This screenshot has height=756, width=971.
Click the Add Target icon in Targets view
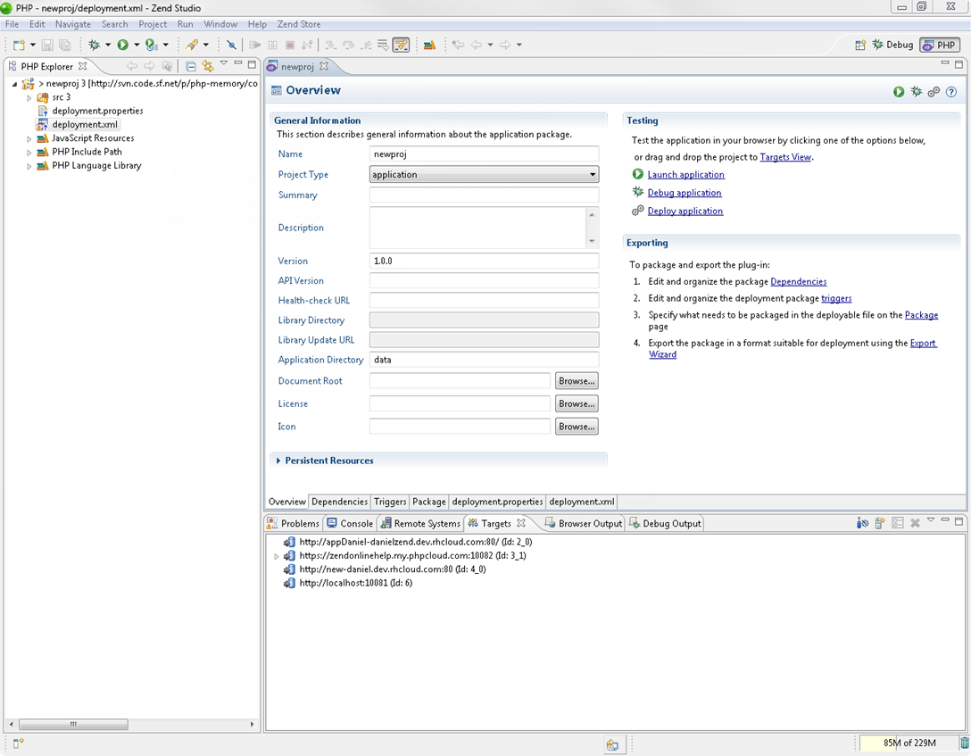pos(880,523)
